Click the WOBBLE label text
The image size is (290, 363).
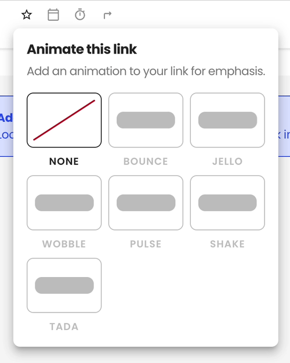64,244
